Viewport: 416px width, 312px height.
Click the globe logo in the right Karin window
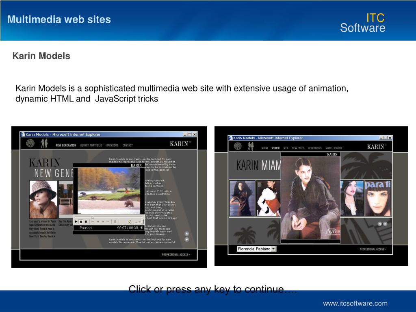click(x=238, y=146)
